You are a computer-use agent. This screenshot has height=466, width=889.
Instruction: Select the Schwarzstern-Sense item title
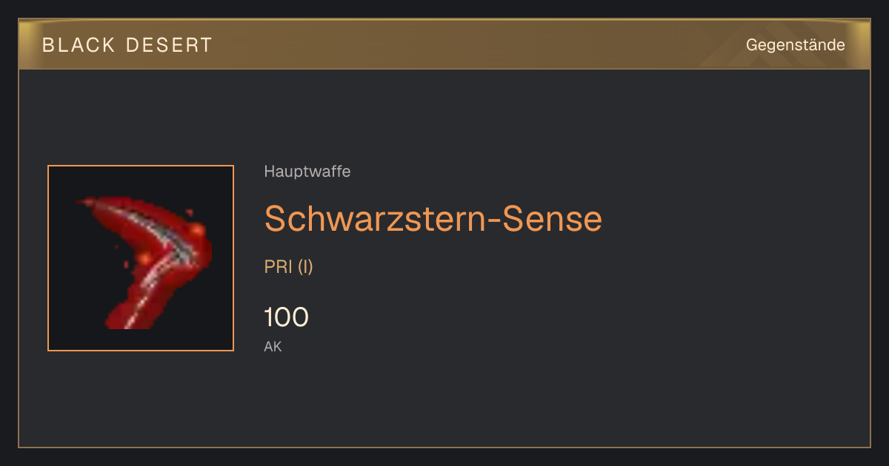(433, 218)
